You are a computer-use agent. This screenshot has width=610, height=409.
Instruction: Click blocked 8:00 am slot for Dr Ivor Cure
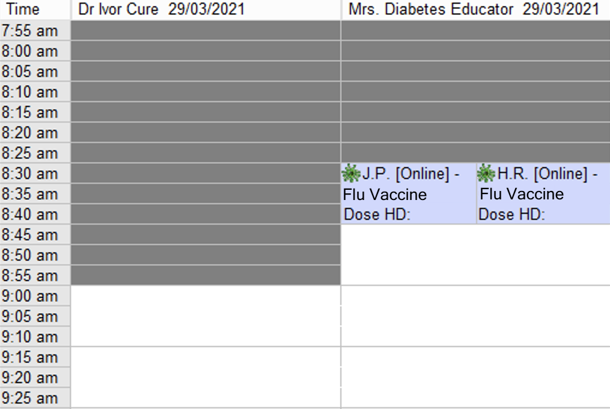(206, 51)
